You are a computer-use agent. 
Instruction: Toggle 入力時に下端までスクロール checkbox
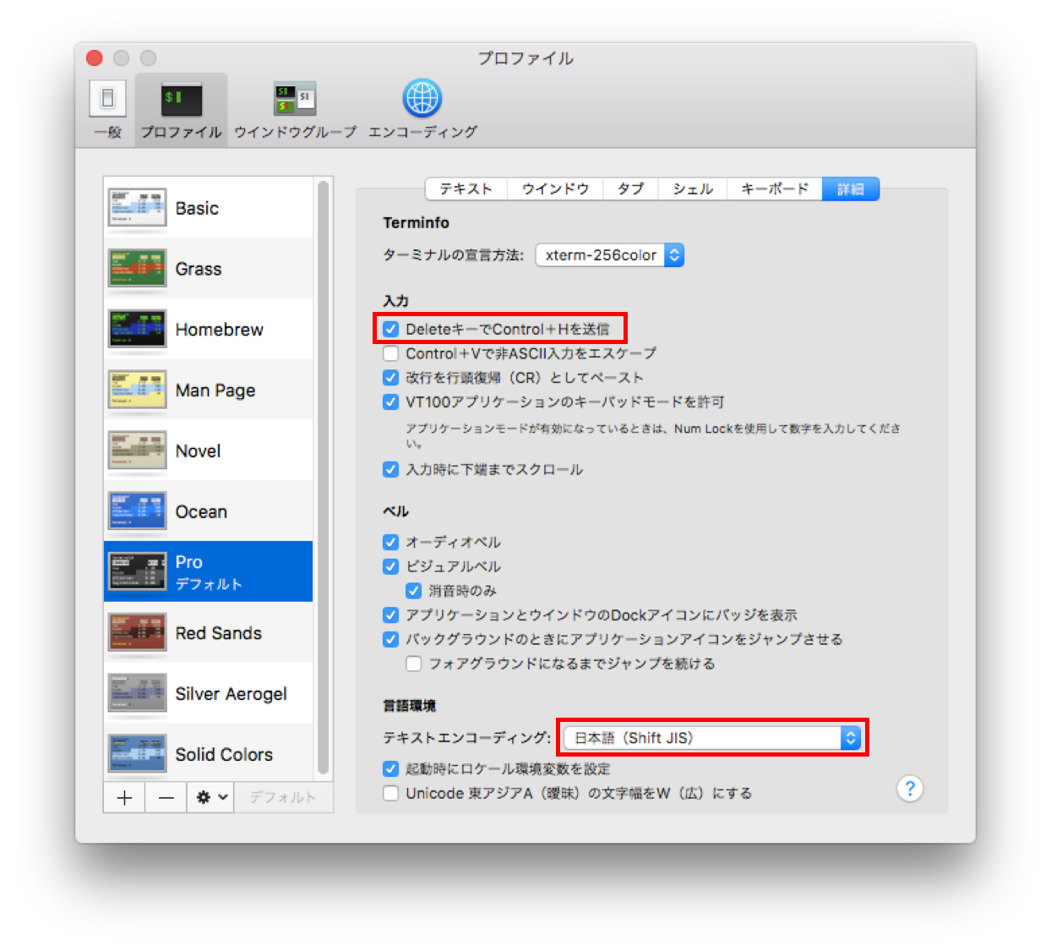(x=390, y=469)
